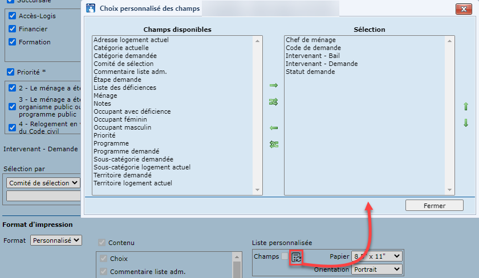Expand the Format Personnalisé dropdown
Image resolution: width=479 pixels, height=278 pixels.
[56, 240]
